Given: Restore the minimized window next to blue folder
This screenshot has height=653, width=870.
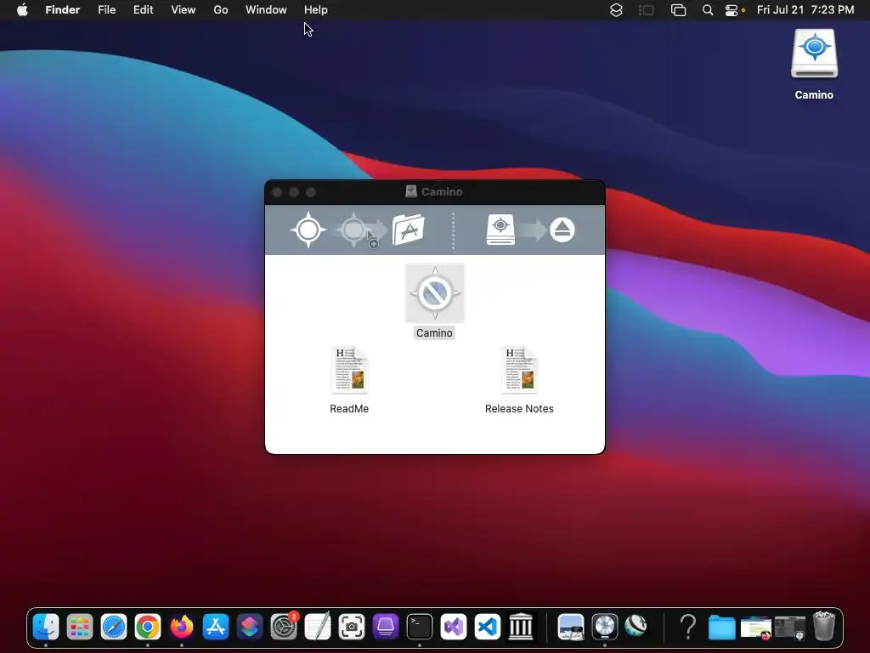Looking at the screenshot, I should 755,627.
